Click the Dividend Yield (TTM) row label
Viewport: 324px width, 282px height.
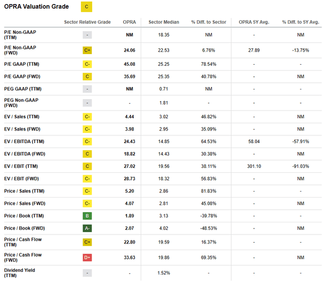(x=20, y=273)
